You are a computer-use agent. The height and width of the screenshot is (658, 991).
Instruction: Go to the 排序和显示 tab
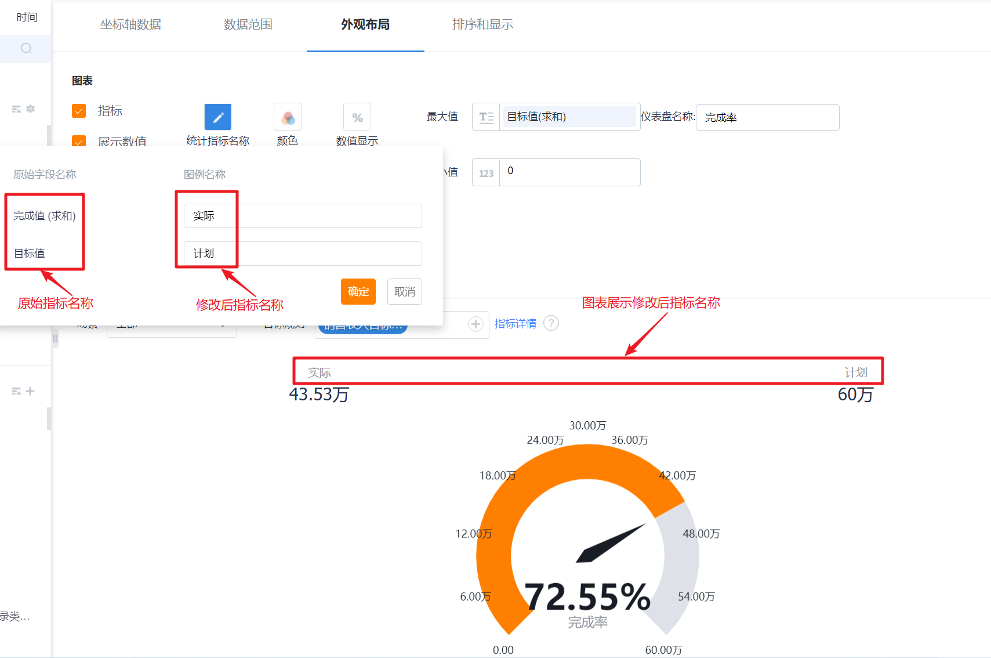(482, 24)
